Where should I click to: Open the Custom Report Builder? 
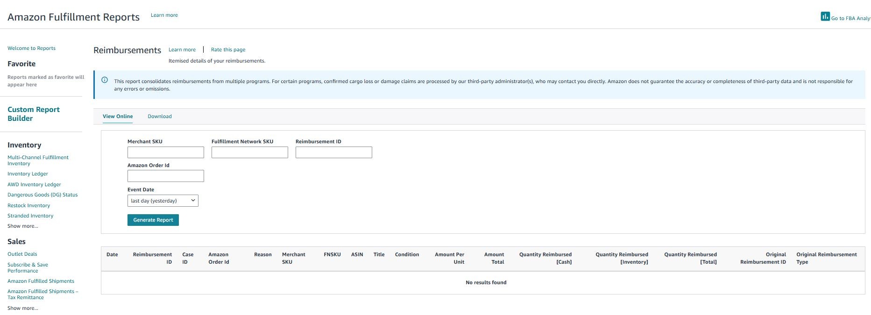pos(34,114)
